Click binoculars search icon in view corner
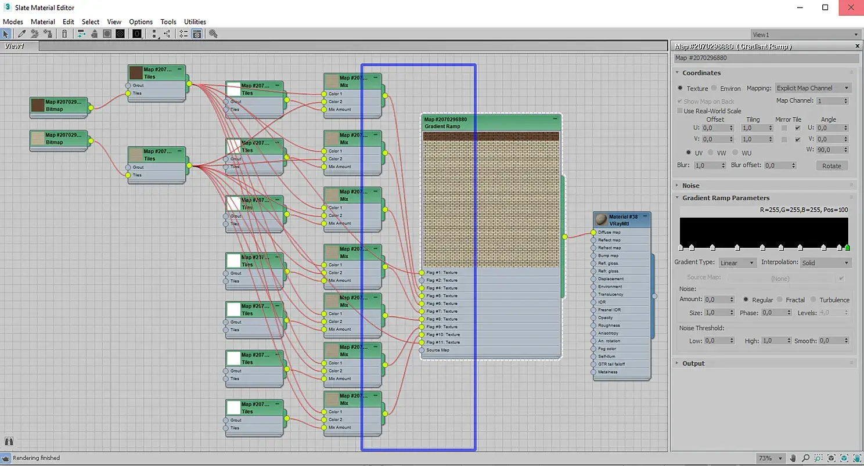The image size is (864, 466). pyautogui.click(x=9, y=442)
